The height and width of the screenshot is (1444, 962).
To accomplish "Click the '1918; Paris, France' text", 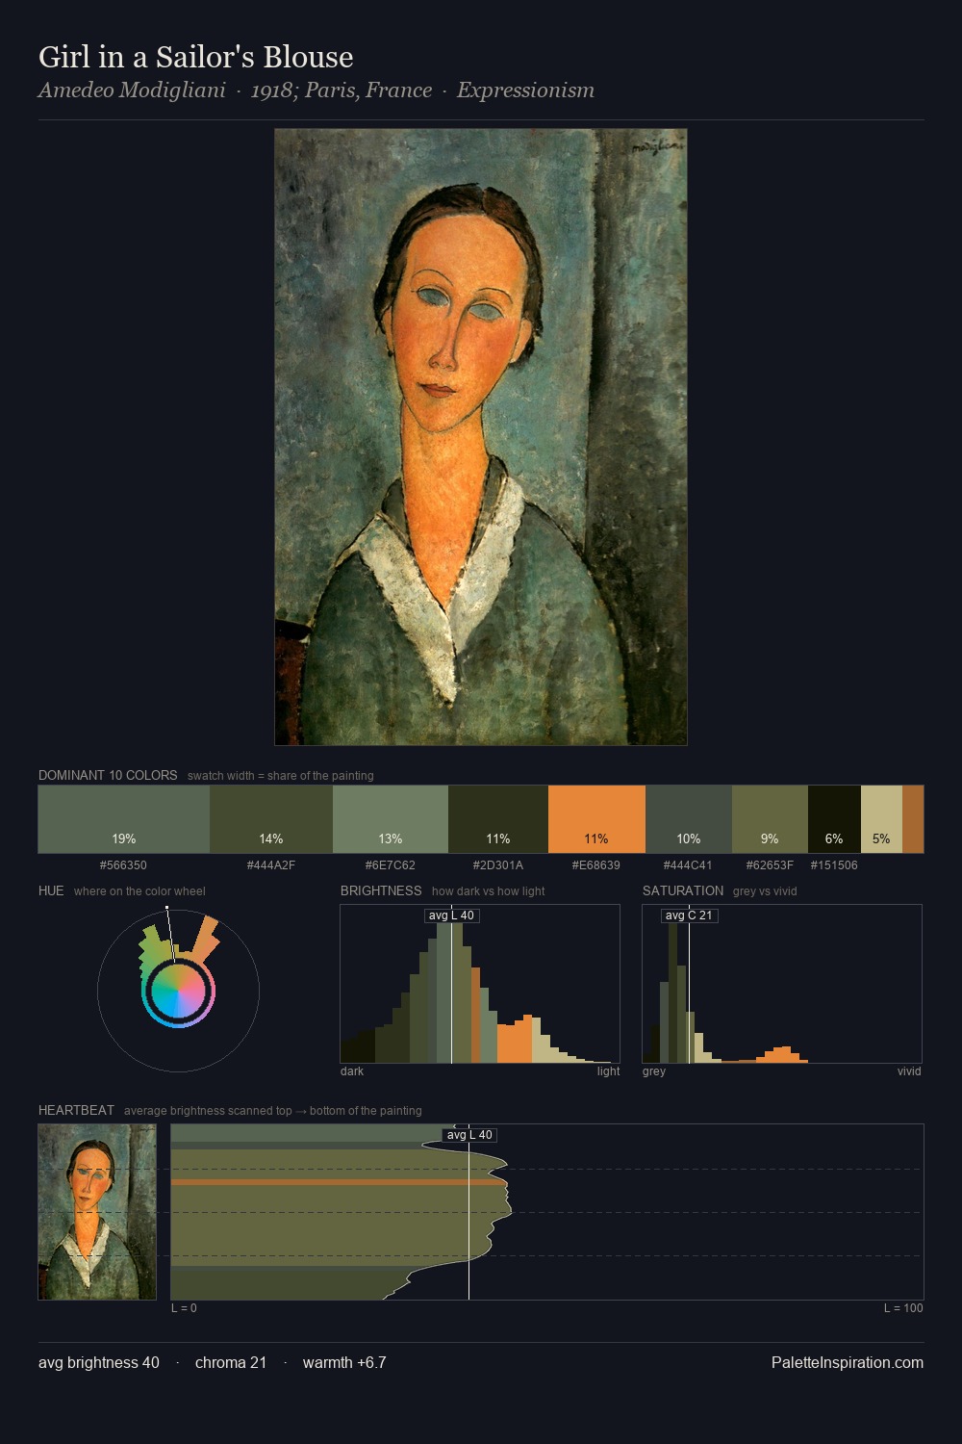I will (342, 90).
